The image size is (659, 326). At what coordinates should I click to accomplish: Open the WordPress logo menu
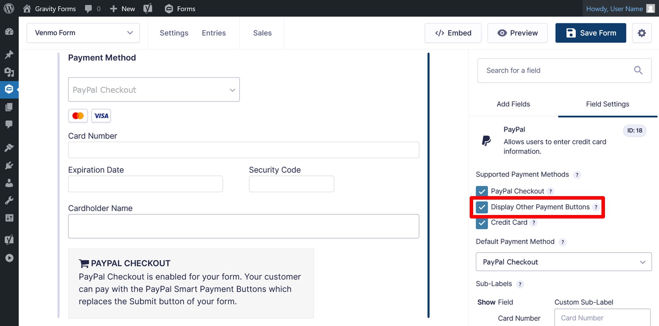[x=9, y=8]
